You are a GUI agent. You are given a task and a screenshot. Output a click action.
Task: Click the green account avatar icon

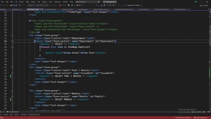click(x=196, y=2)
